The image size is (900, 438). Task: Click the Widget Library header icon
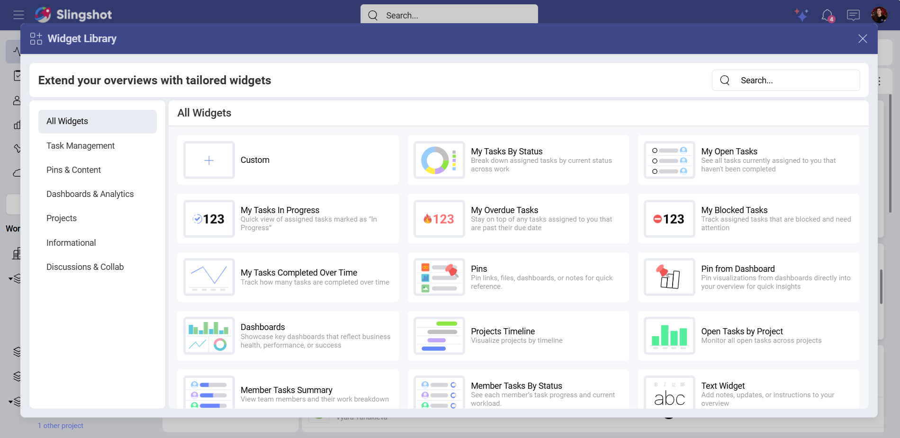(x=36, y=38)
